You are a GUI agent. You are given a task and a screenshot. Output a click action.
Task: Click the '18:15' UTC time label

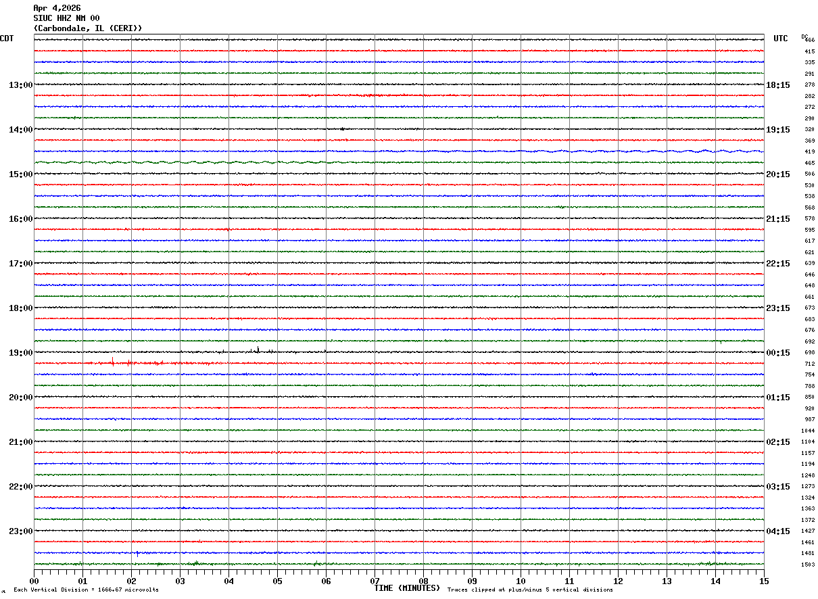coord(777,85)
